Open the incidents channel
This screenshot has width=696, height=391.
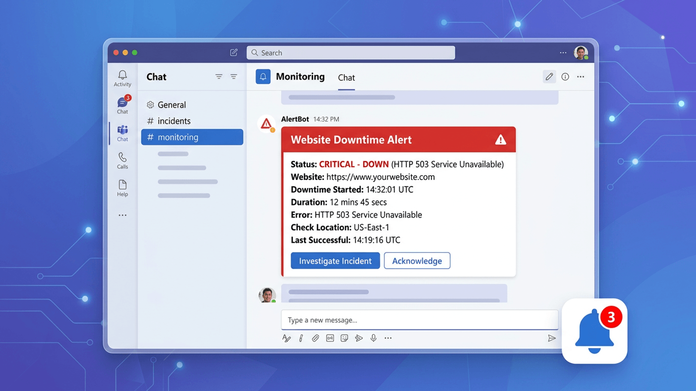pos(174,121)
